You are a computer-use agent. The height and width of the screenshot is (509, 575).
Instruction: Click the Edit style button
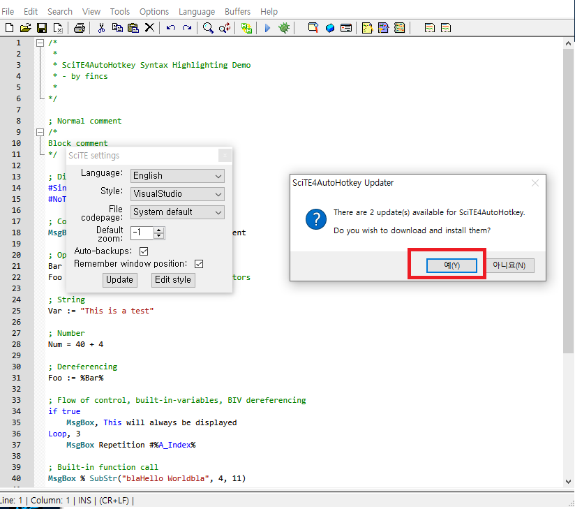(173, 280)
